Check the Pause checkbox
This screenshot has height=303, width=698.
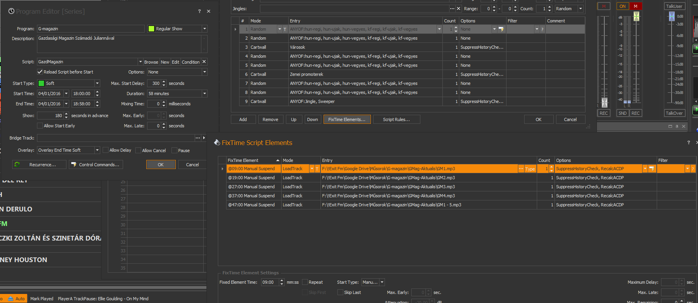[174, 150]
